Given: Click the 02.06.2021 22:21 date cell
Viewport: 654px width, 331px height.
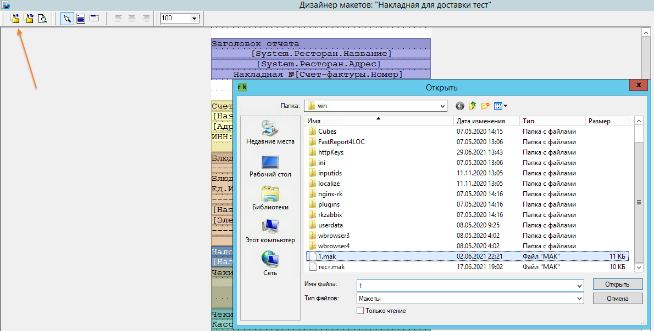Looking at the screenshot, I should 480,256.
